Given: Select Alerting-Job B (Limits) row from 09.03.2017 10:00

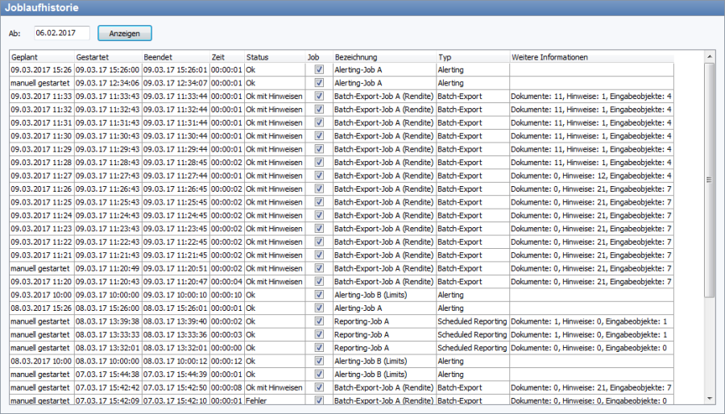Looking at the screenshot, I should tap(383, 295).
